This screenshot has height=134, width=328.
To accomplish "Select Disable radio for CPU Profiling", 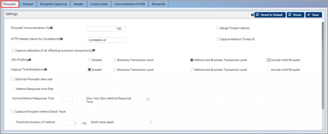I will pos(89,60).
